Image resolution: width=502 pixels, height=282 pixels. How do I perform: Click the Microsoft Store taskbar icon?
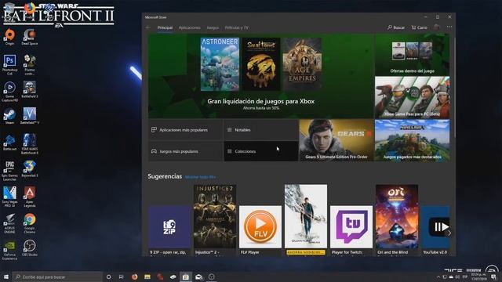[186, 277]
